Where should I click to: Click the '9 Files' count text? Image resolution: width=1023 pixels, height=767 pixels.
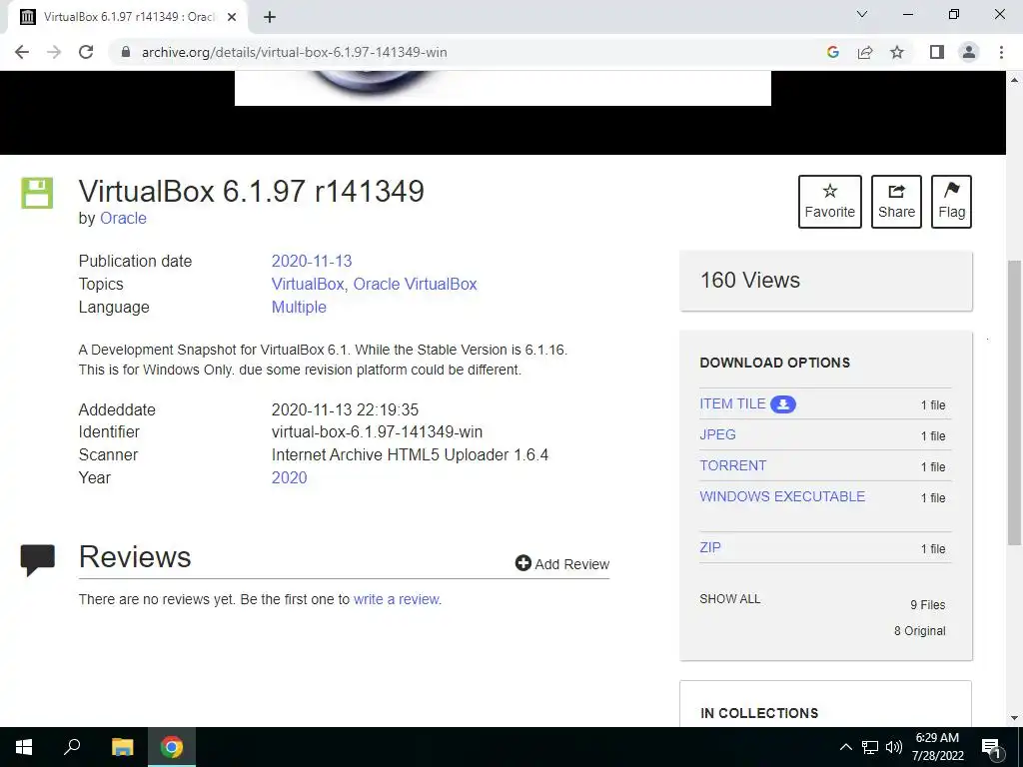(928, 604)
